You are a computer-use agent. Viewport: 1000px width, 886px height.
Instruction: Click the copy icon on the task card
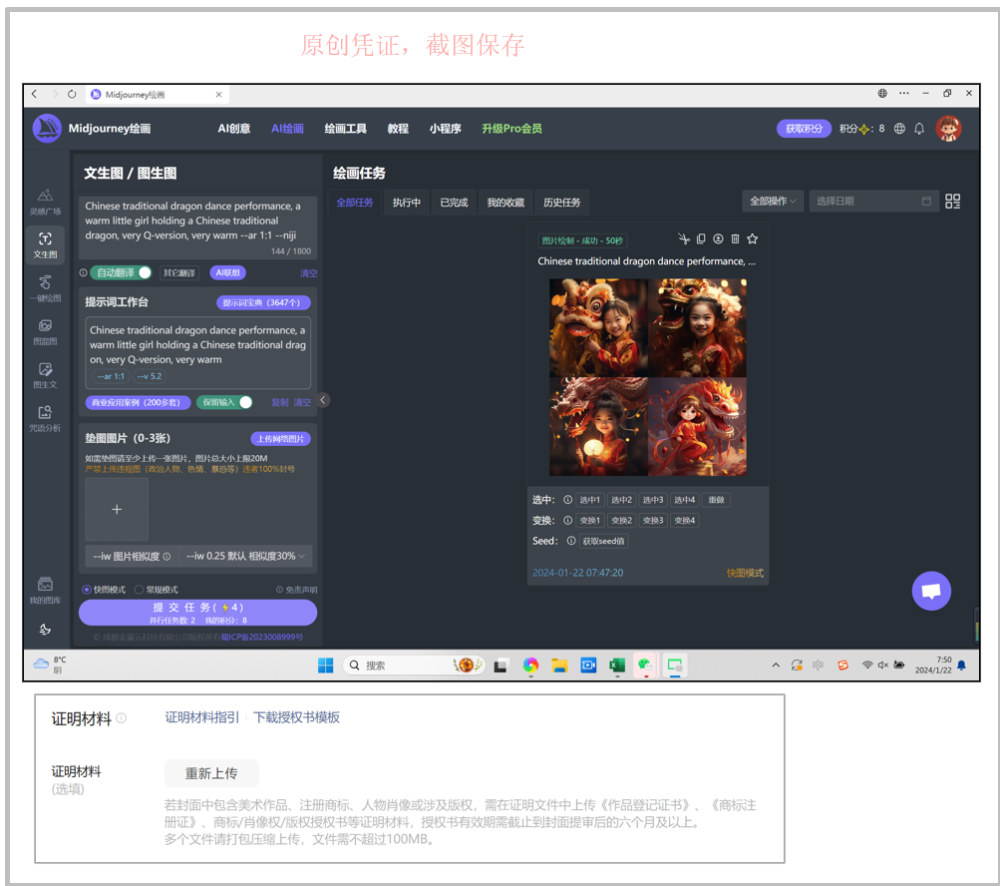tap(701, 238)
